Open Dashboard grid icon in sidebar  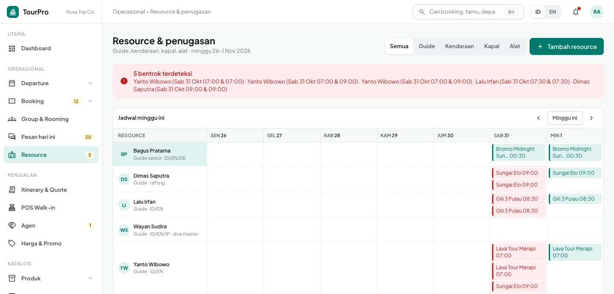point(12,49)
